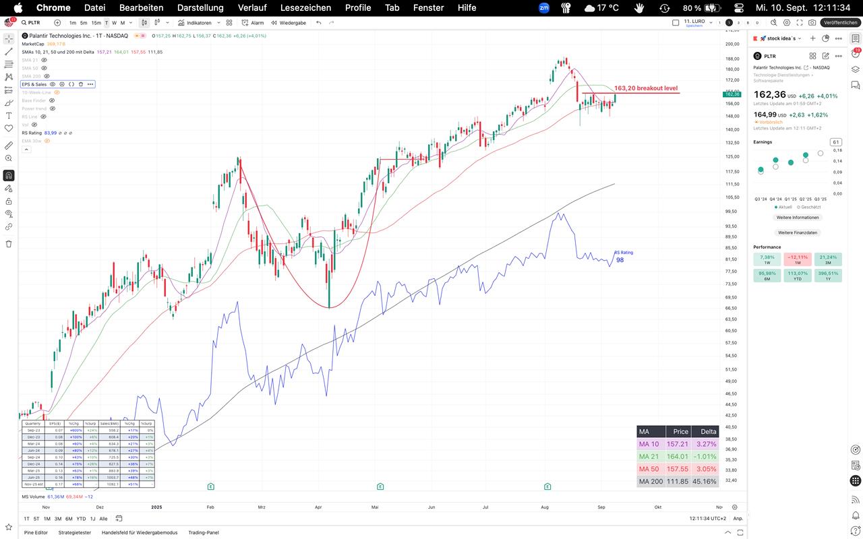
Task: Click the Veröffentlichen button
Action: click(x=840, y=22)
